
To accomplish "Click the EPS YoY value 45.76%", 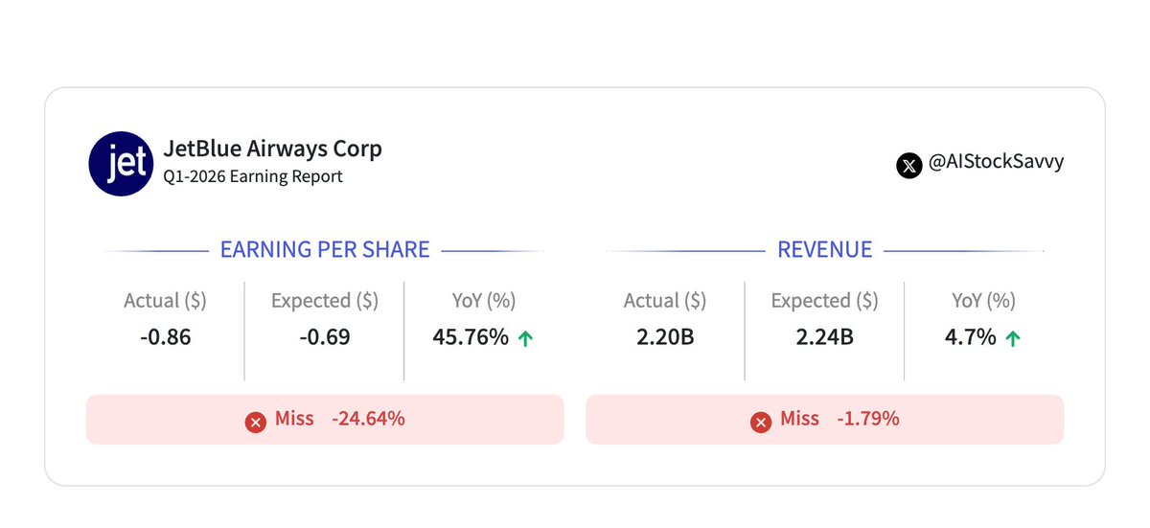I will pyautogui.click(x=471, y=337).
